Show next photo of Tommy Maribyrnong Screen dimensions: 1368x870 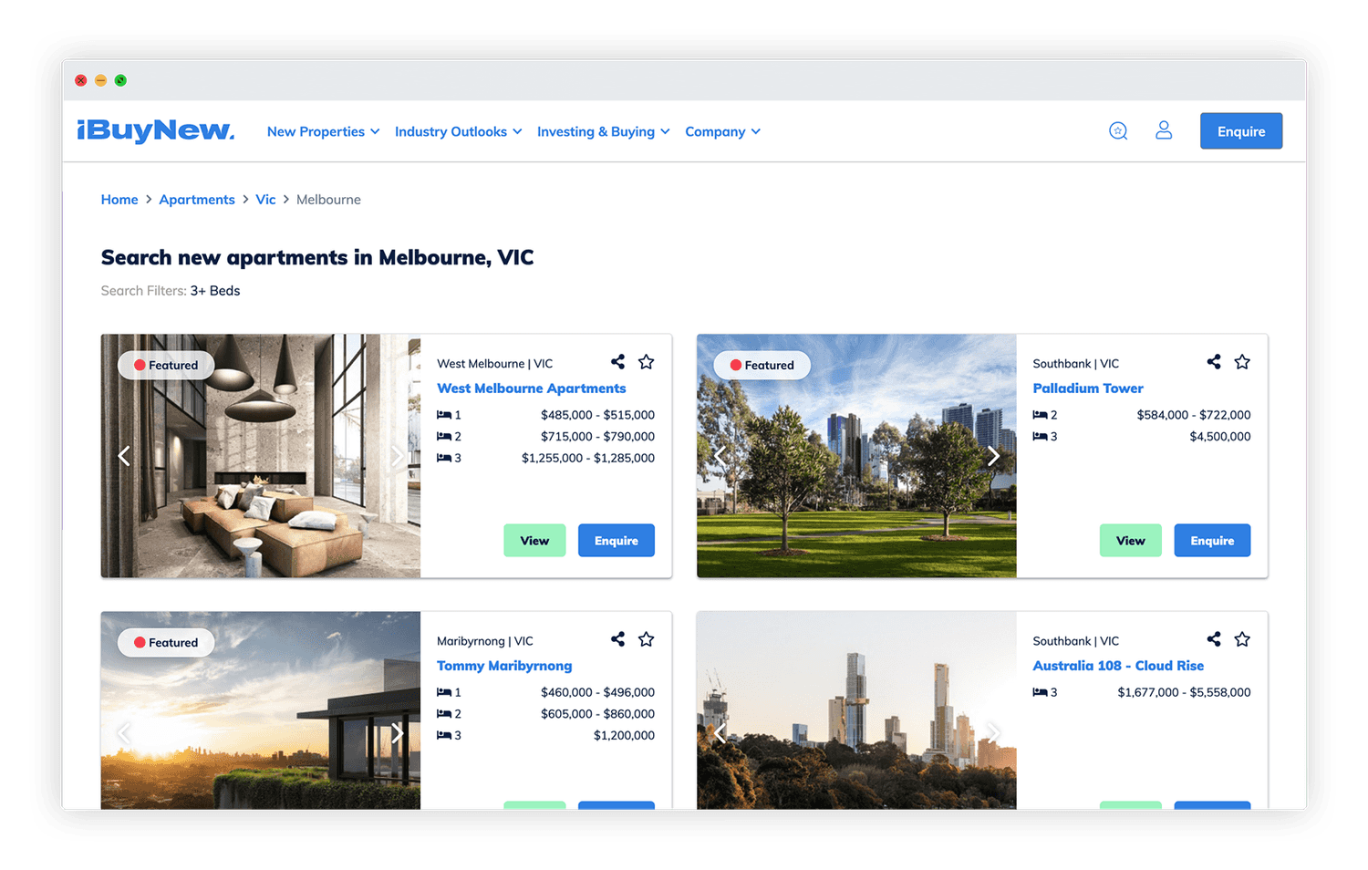pyautogui.click(x=397, y=733)
